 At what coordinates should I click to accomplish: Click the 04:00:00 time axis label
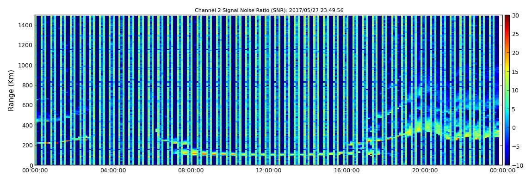pyautogui.click(x=112, y=171)
